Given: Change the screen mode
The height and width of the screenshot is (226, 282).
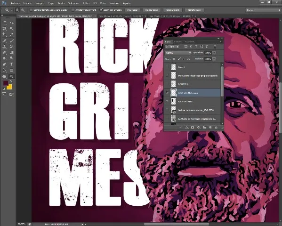Looking at the screenshot, I should [x=11, y=94].
